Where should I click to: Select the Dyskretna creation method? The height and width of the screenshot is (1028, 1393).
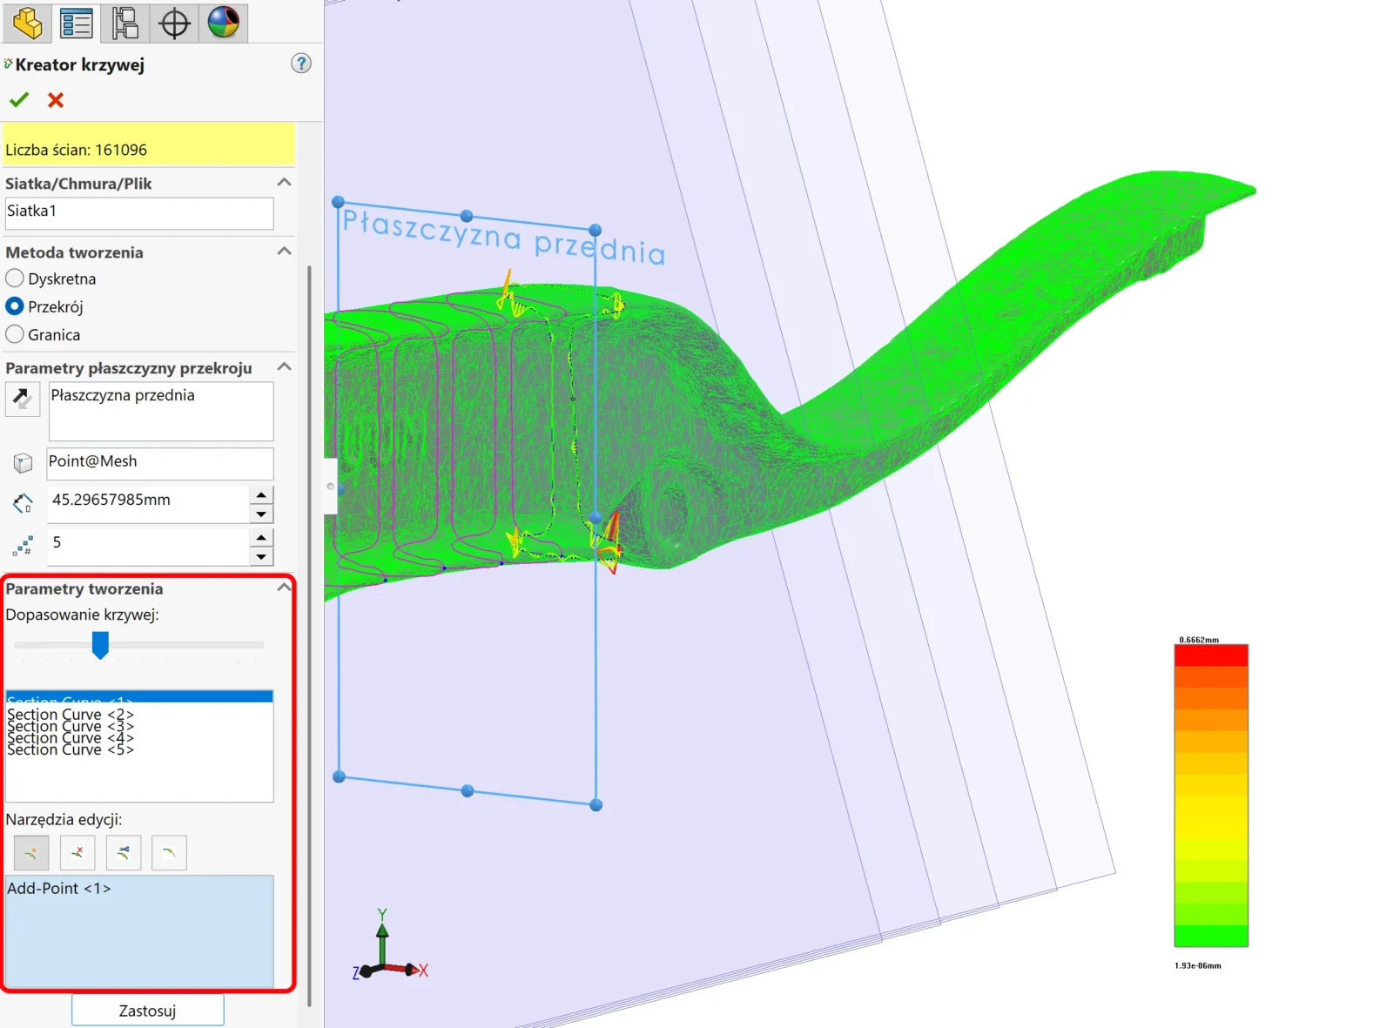tap(15, 279)
